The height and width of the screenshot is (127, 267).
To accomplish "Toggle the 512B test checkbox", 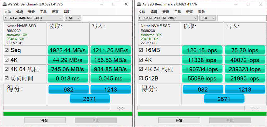I will point(141,78).
